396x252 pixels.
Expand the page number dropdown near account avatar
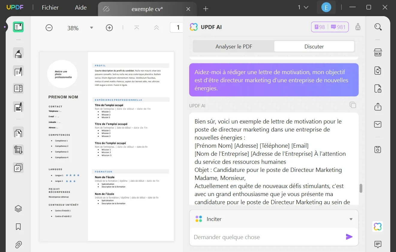click(x=303, y=7)
